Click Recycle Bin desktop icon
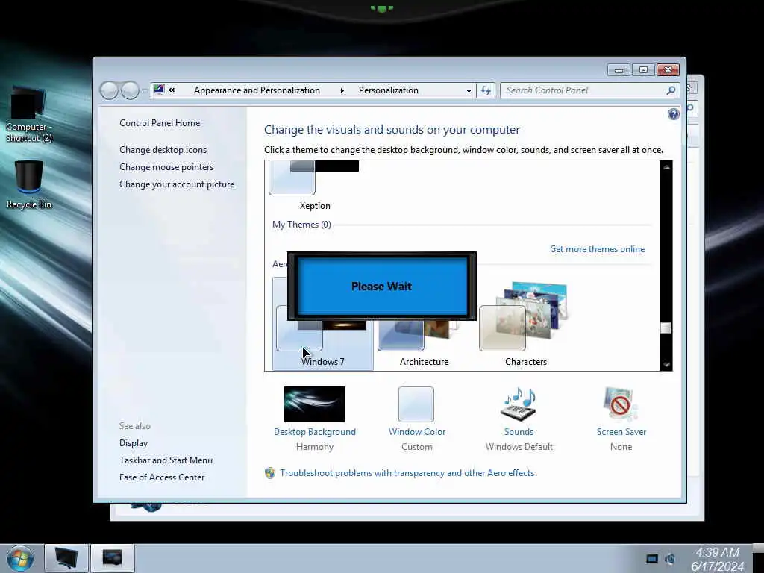 (29, 185)
